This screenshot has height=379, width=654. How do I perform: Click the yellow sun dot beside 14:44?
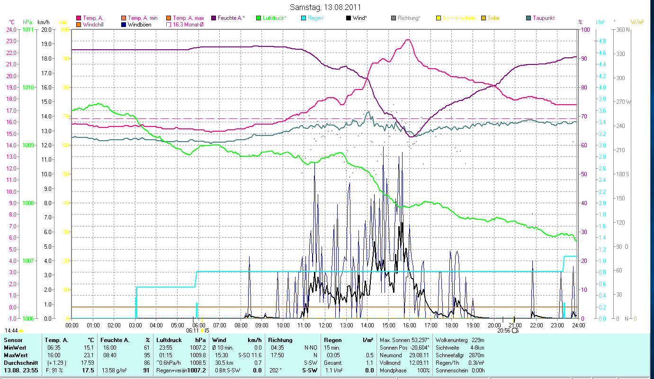click(21, 331)
